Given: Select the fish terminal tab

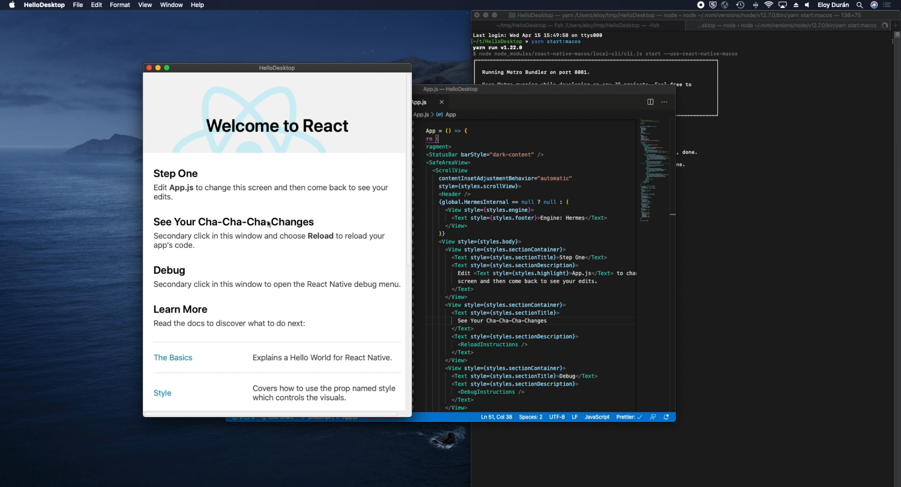Looking at the screenshot, I should click(578, 25).
